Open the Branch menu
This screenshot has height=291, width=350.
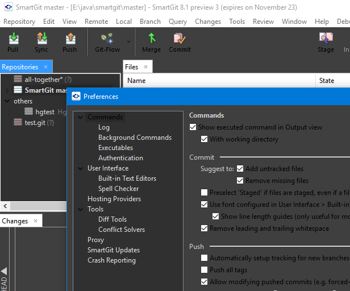coord(150,22)
